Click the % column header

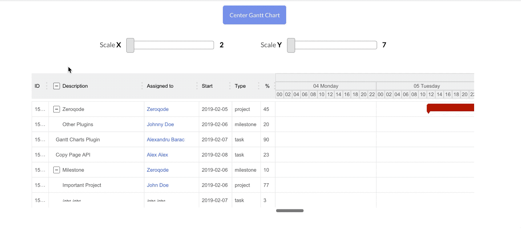(267, 86)
